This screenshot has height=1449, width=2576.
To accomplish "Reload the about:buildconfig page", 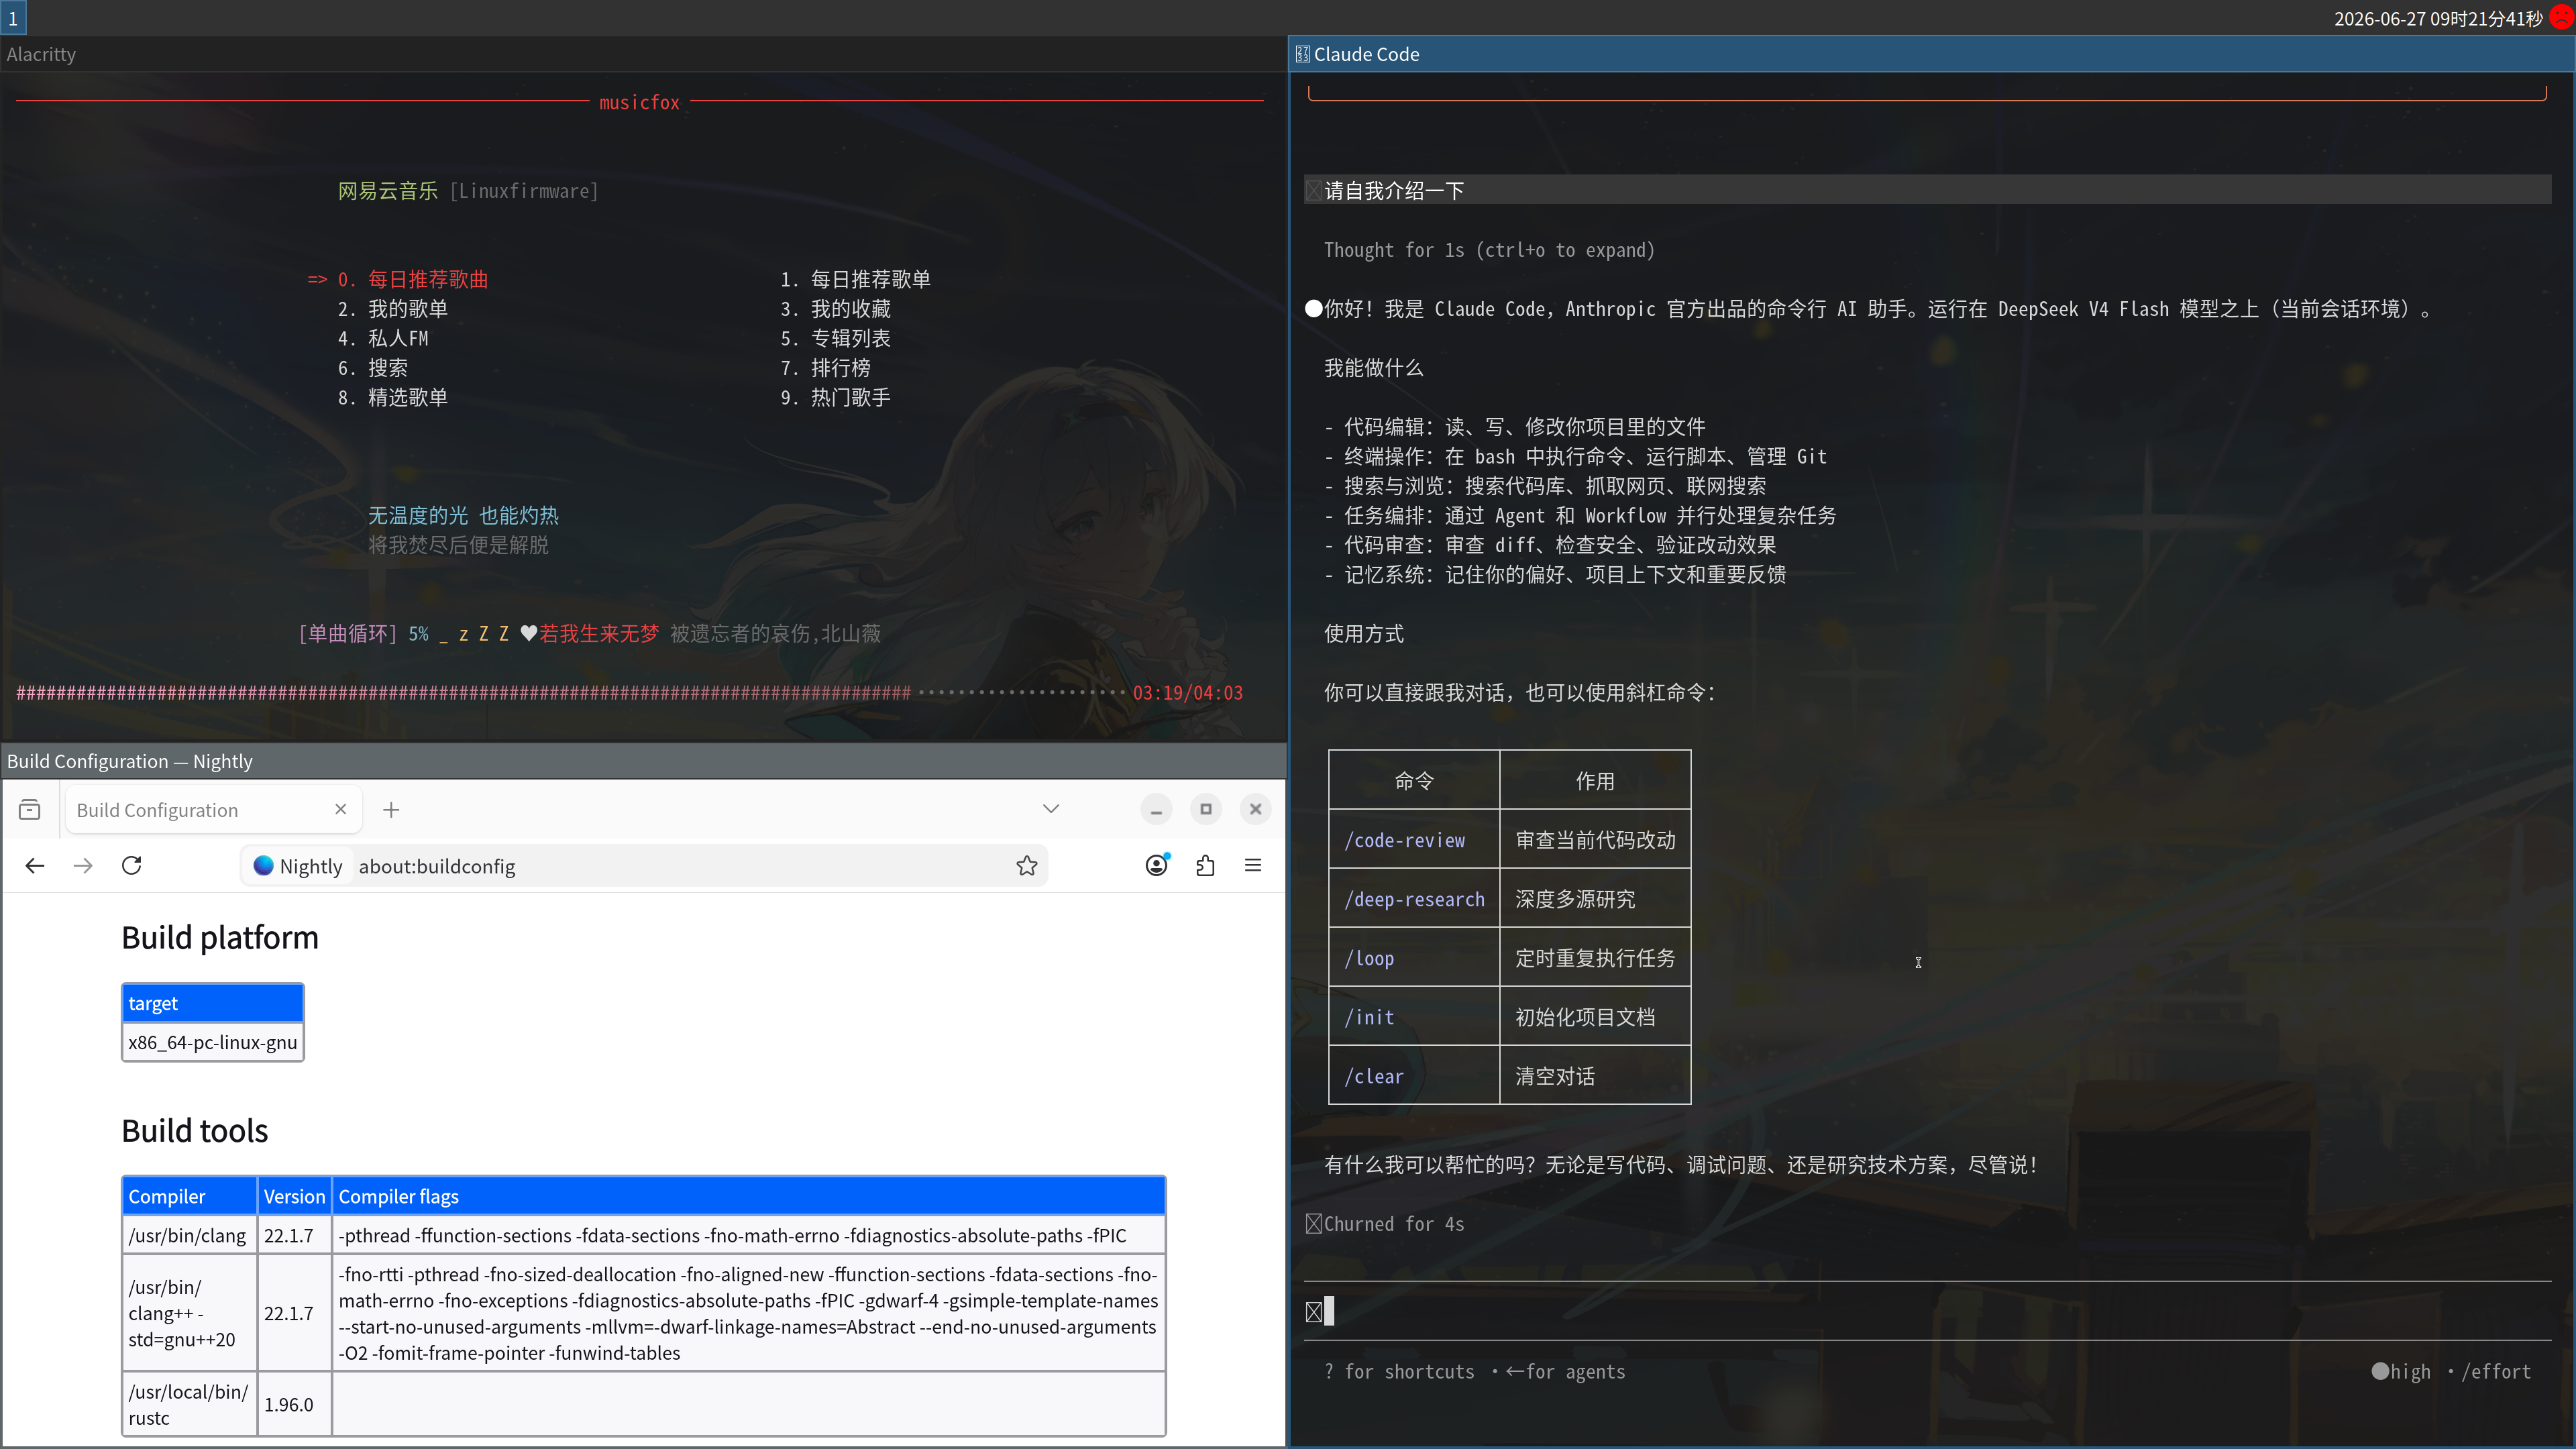I will pyautogui.click(x=132, y=866).
